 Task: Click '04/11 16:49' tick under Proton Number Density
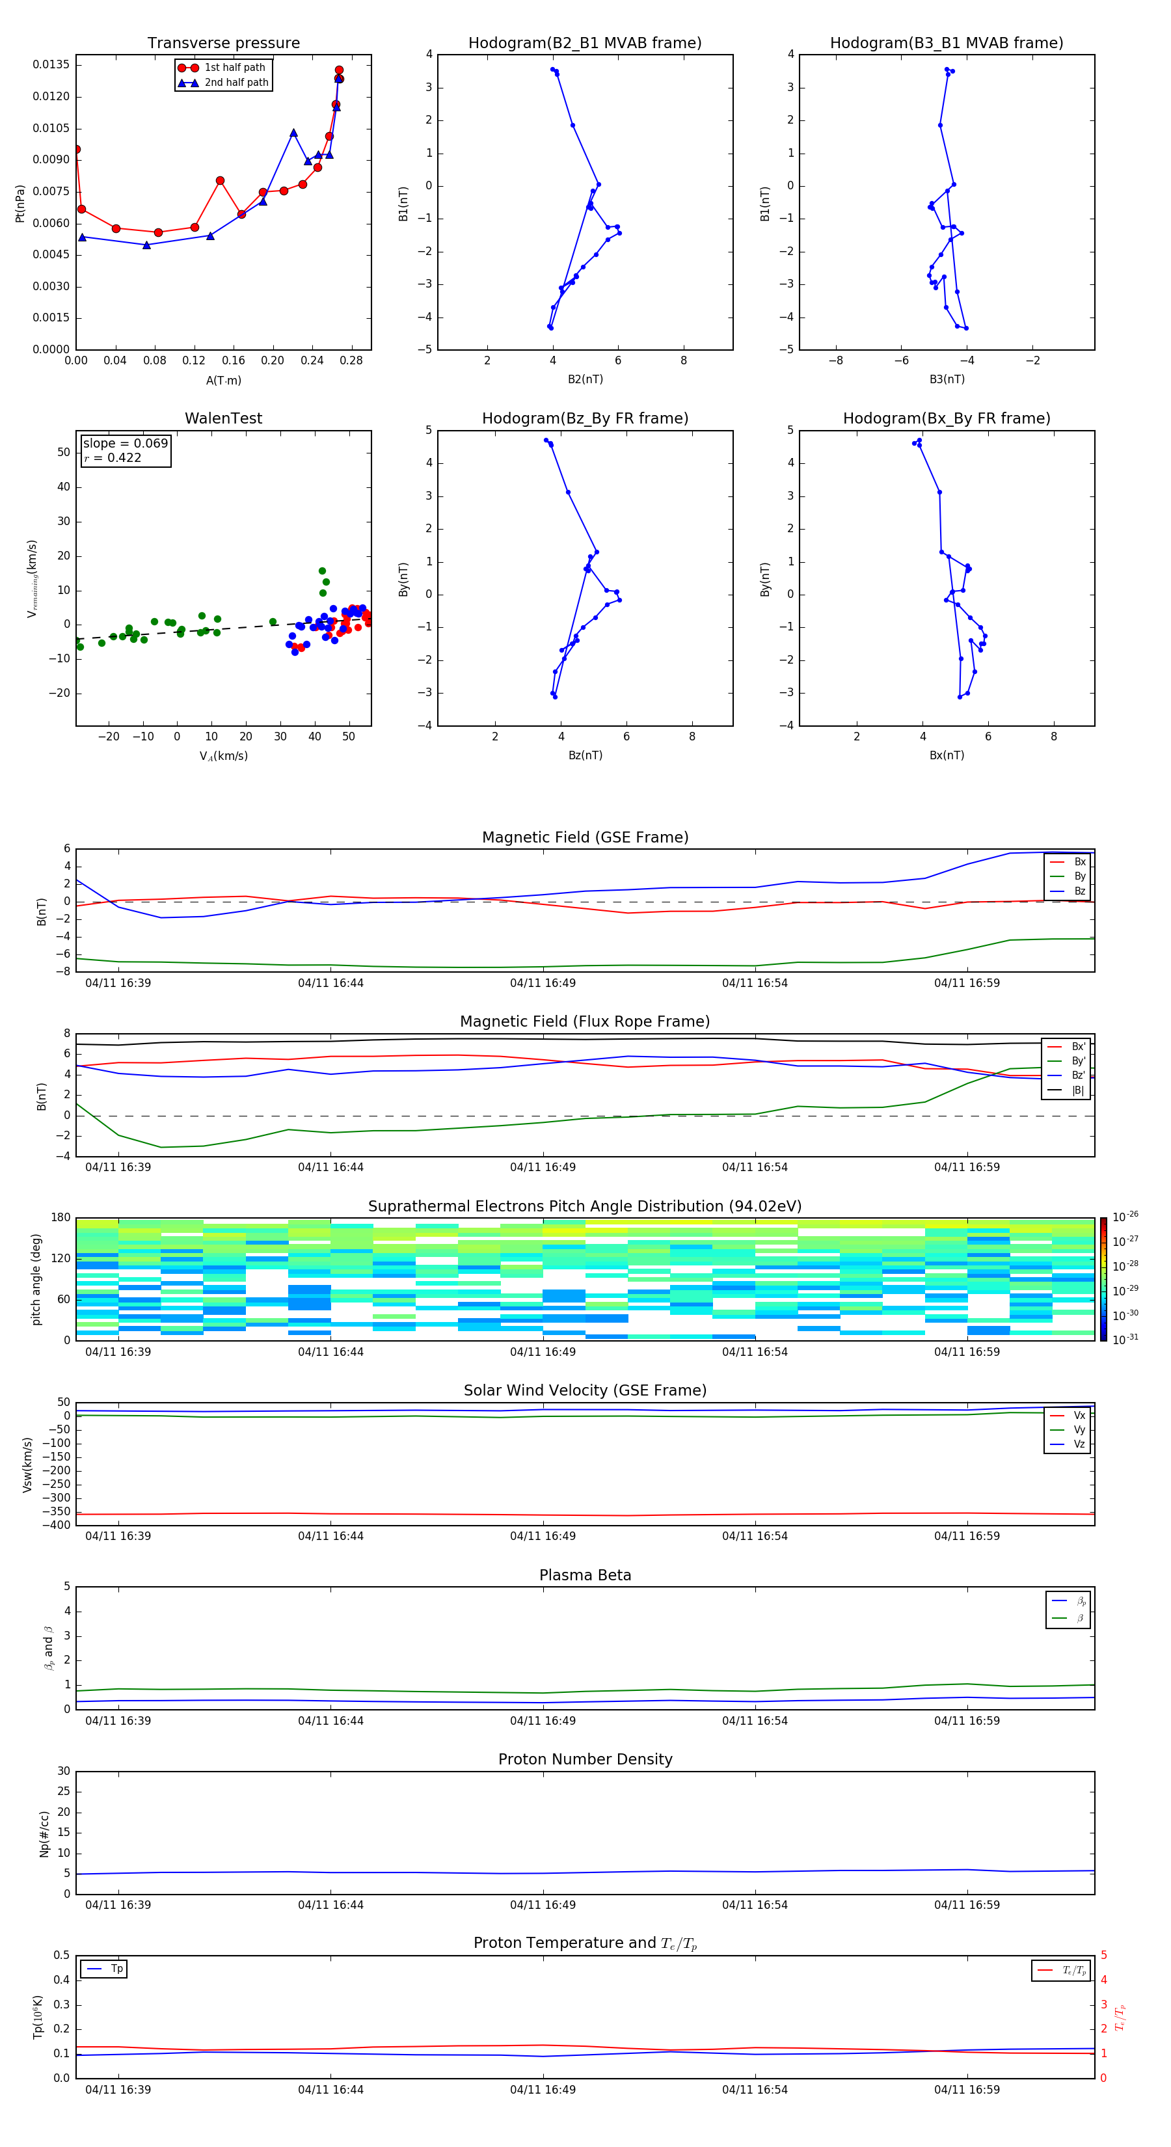(543, 1904)
